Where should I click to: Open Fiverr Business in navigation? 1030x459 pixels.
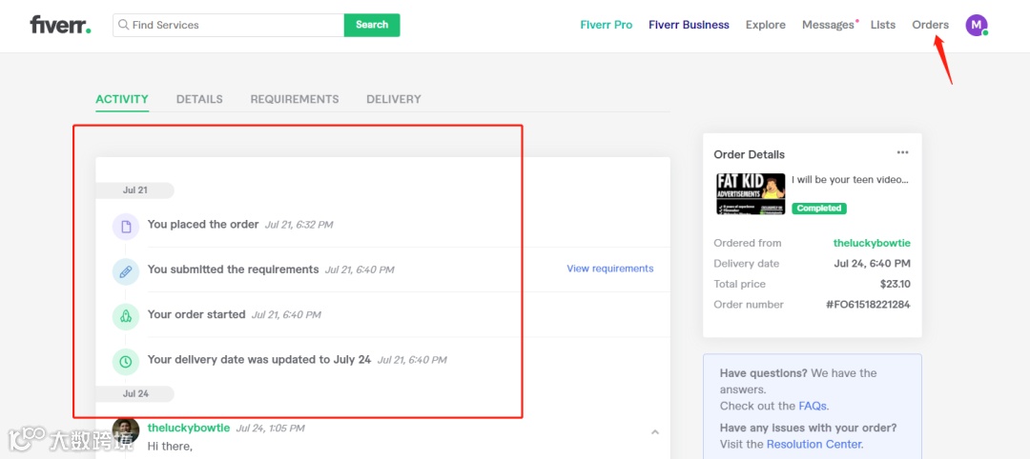click(689, 25)
